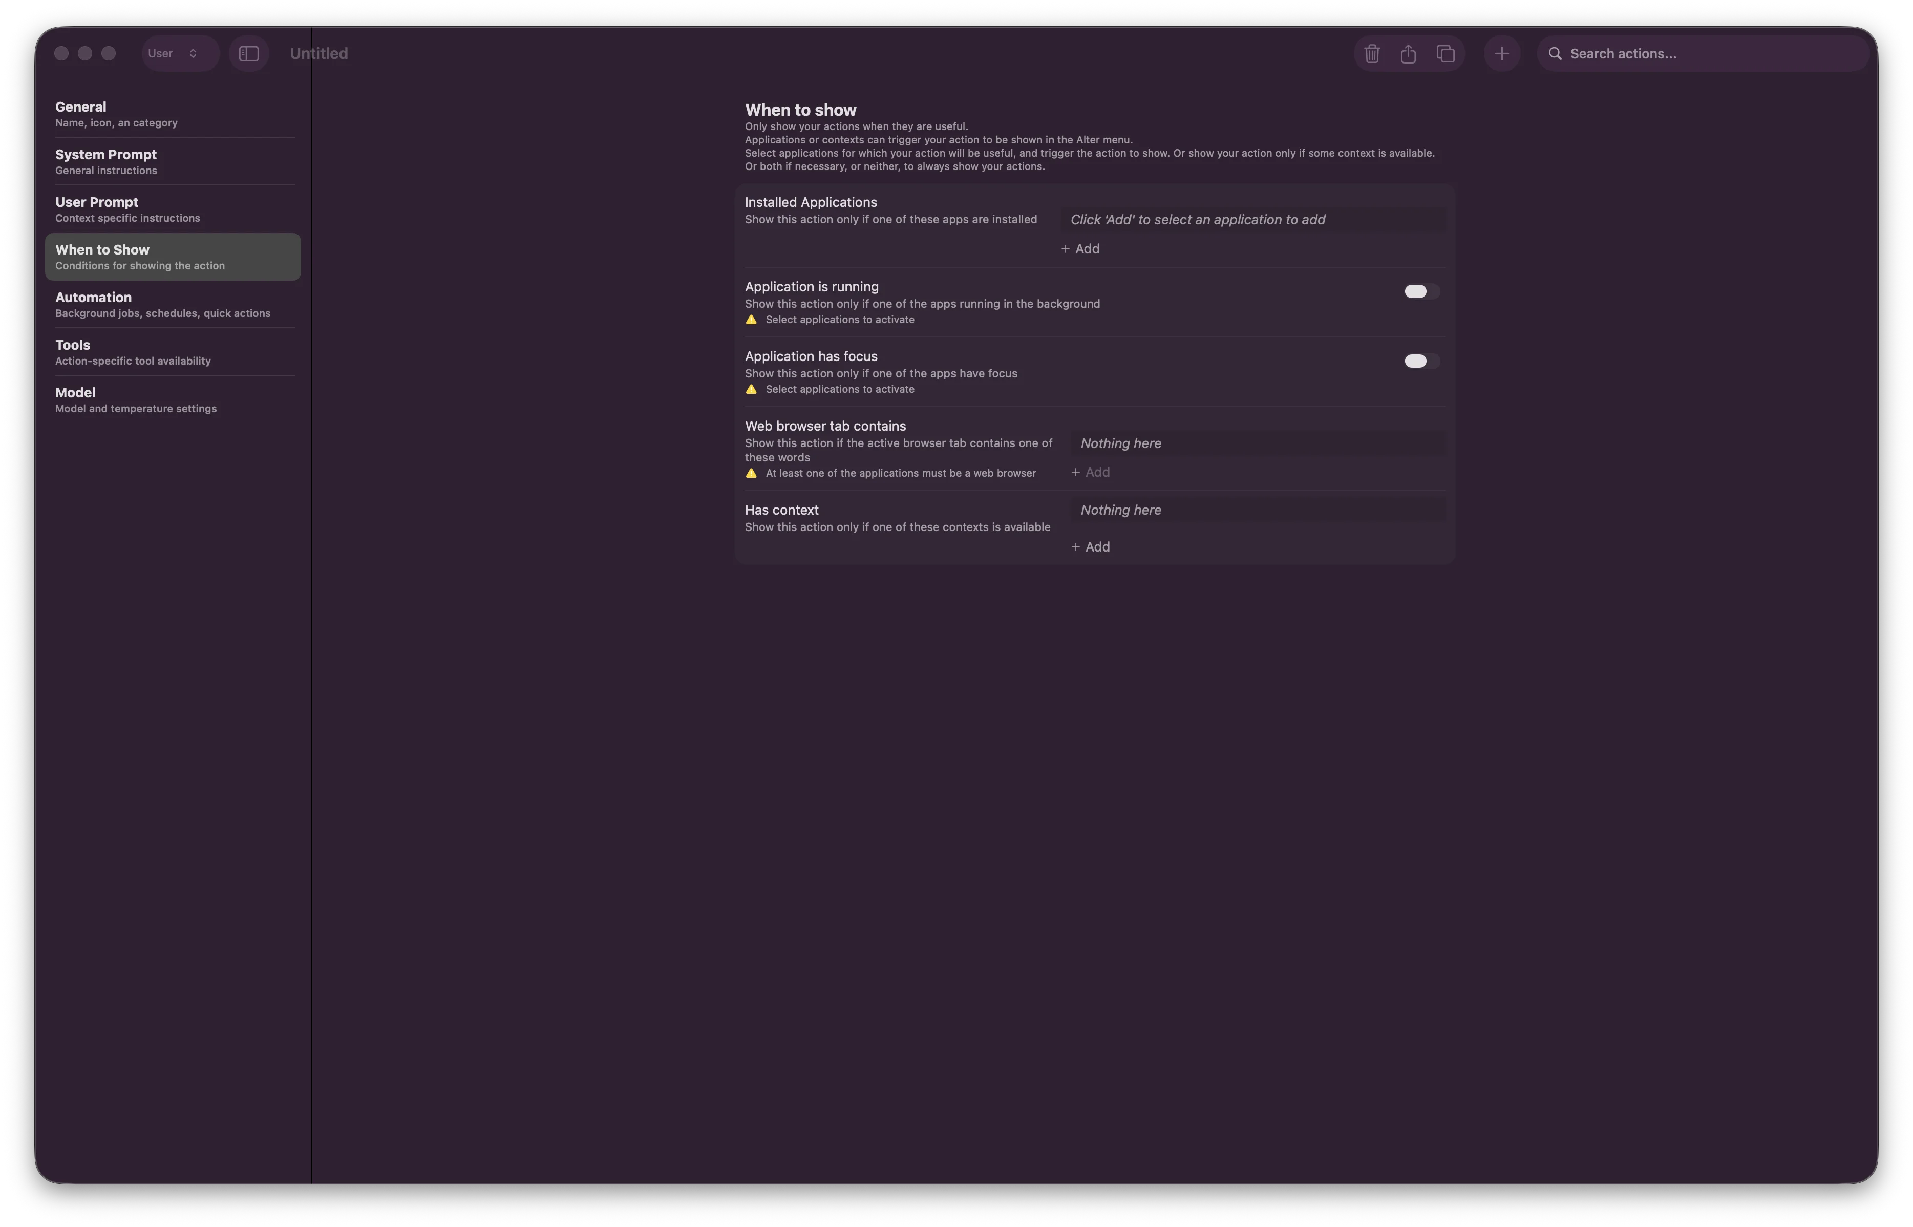Click the duplicate action icon
This screenshot has height=1227, width=1913.
tap(1444, 53)
